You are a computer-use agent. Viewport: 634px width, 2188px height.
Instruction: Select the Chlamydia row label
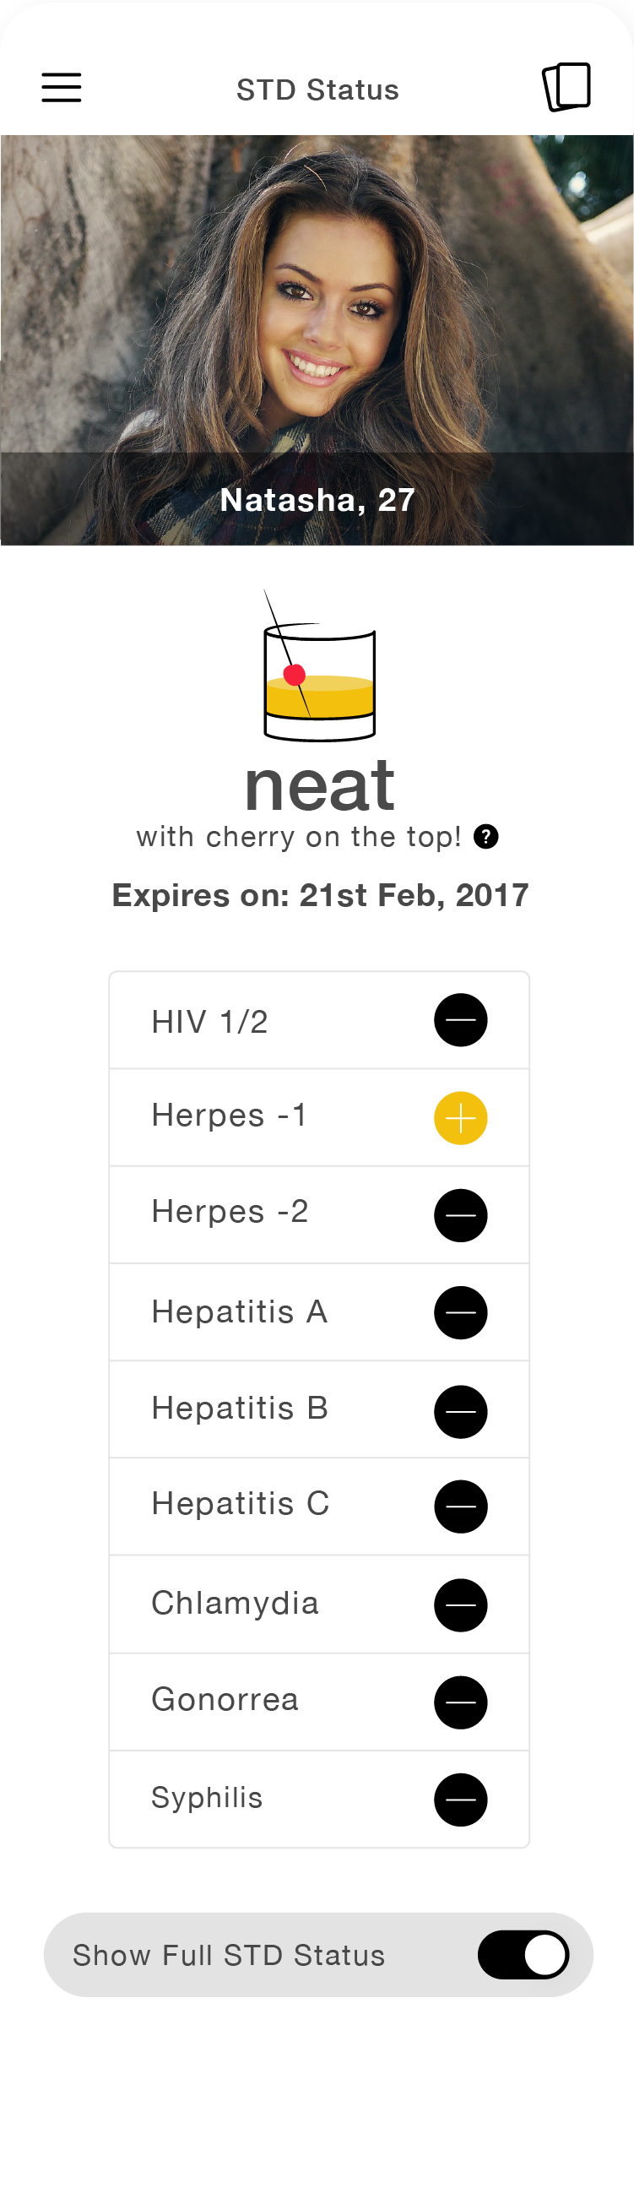pos(235,1603)
